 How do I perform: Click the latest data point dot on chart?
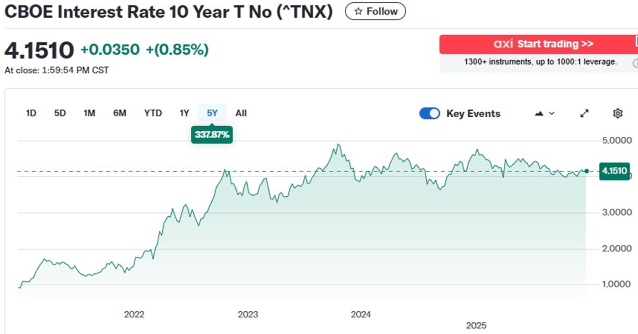tap(587, 171)
